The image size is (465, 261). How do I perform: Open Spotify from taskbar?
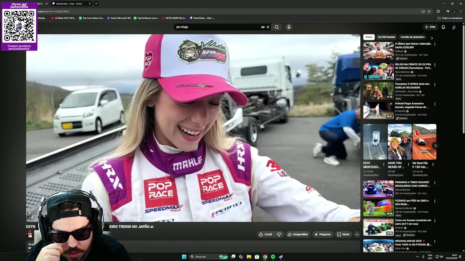point(273,257)
